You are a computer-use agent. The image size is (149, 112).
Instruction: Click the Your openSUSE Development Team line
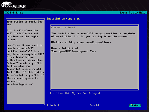pyautogui.click(x=74, y=52)
